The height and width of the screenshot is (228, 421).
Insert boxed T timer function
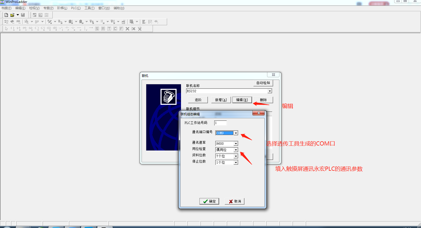pyautogui.click(x=109, y=29)
